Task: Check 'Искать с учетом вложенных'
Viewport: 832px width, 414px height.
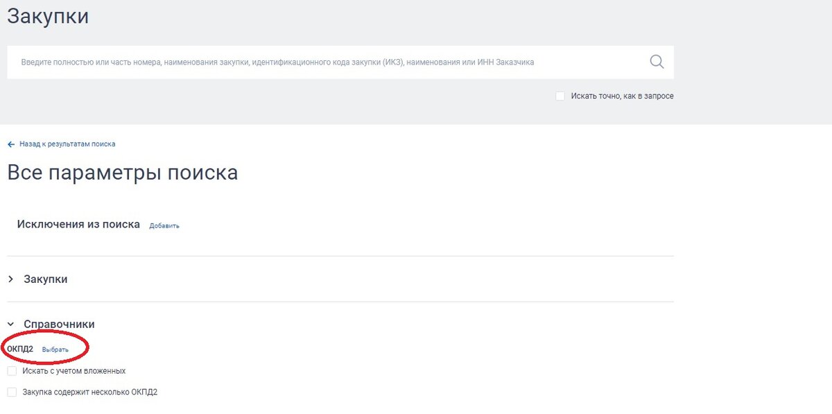Action: (12, 371)
